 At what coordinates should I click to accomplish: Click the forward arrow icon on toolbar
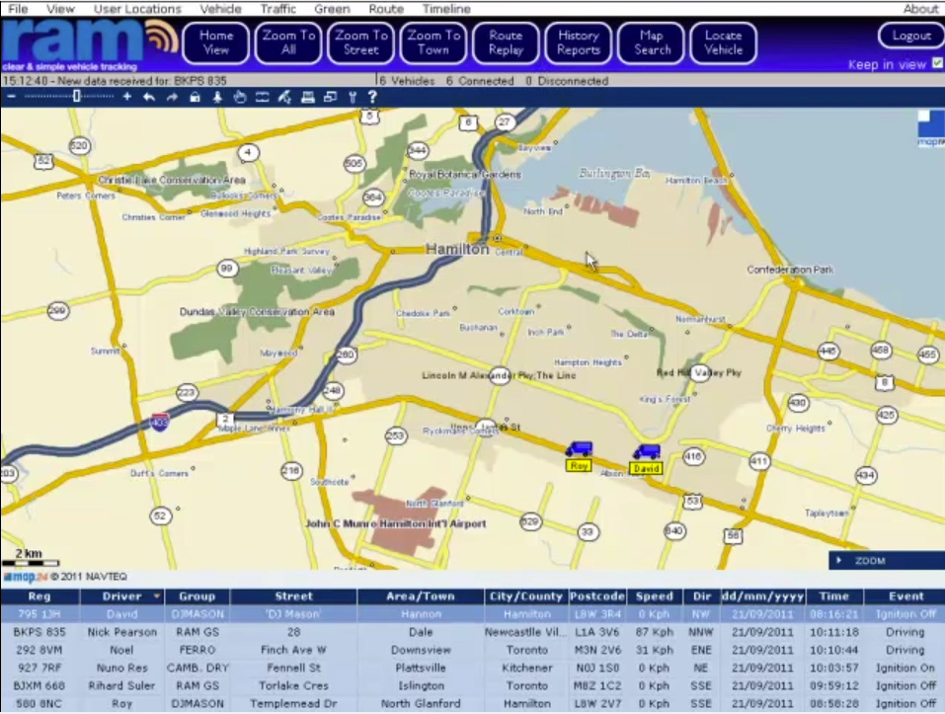(x=171, y=97)
